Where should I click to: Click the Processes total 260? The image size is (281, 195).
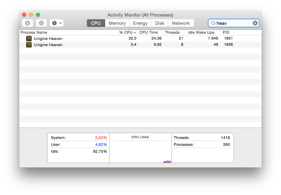tap(226, 144)
